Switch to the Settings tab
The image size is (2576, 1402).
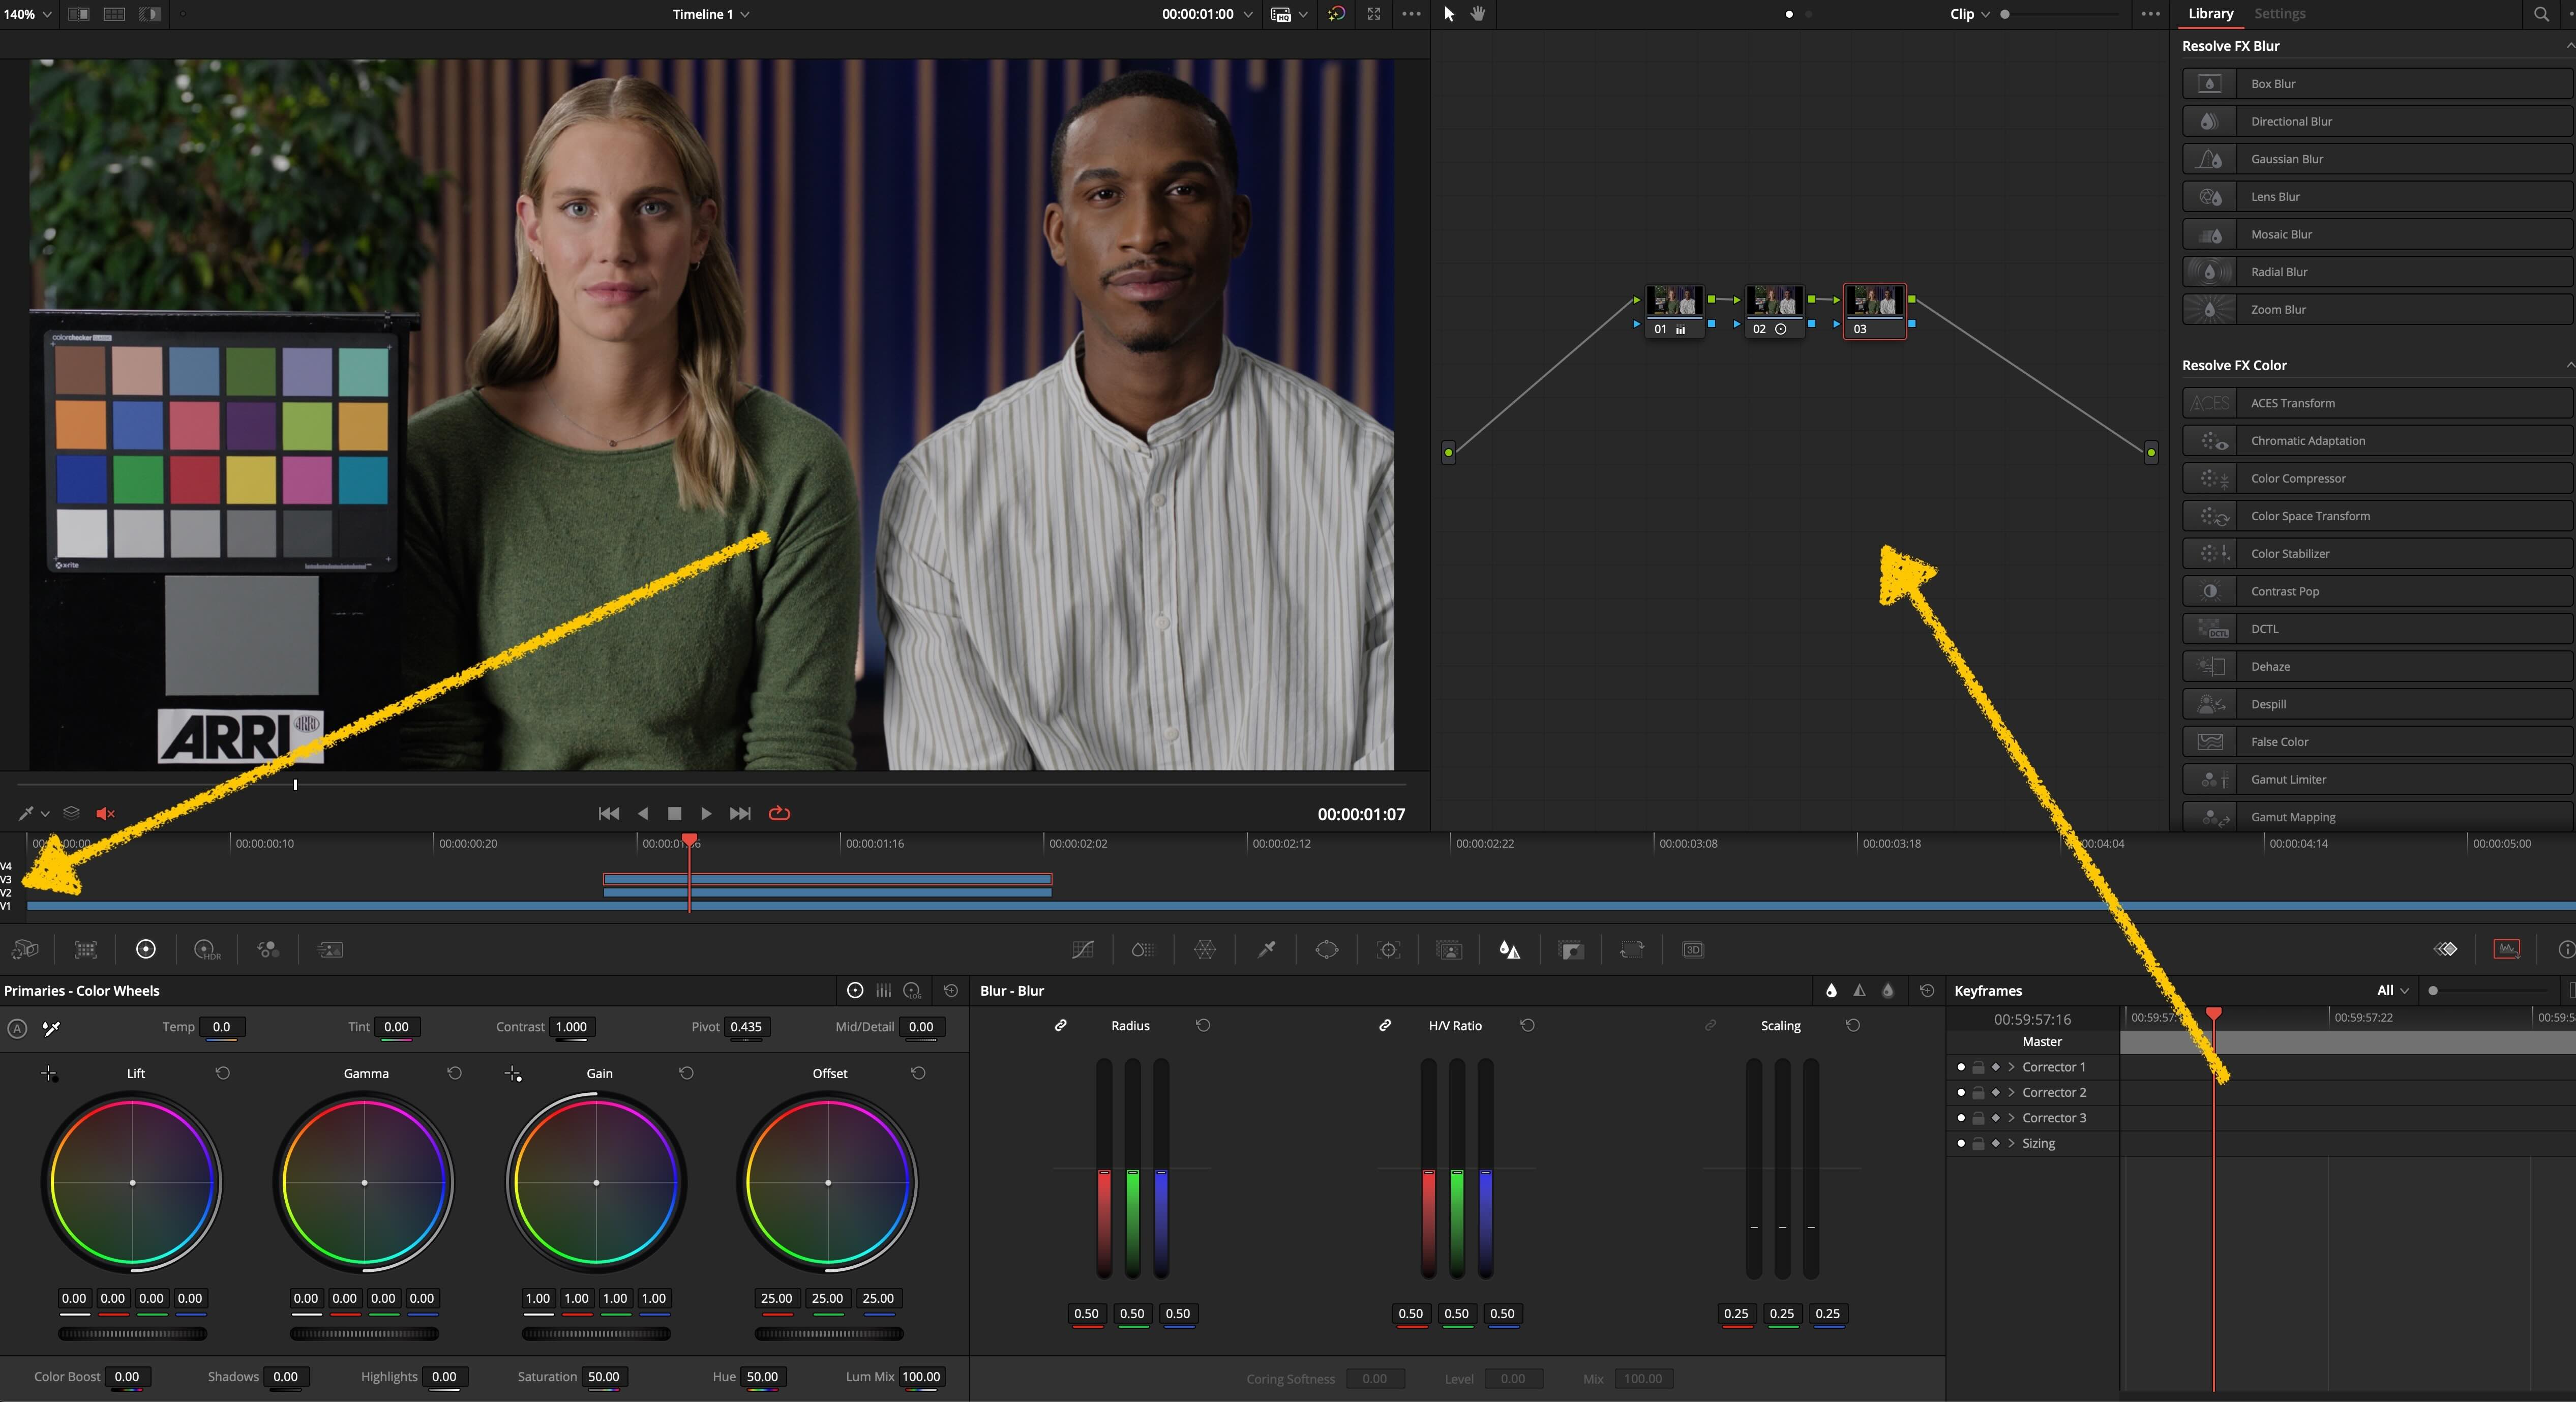[2279, 14]
